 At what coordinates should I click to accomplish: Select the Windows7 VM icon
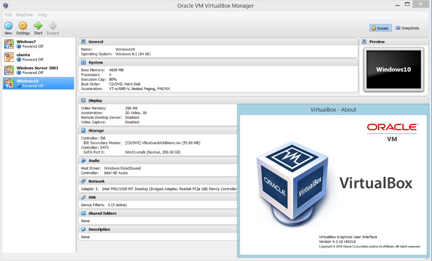click(9, 44)
